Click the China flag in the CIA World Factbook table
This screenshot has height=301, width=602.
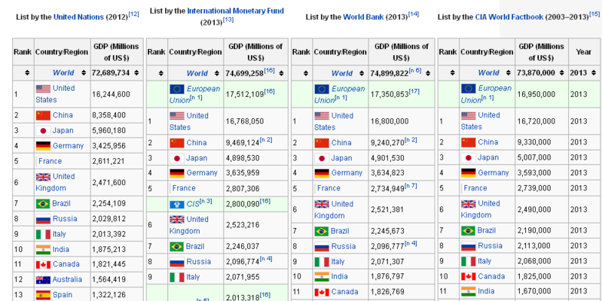[469, 142]
